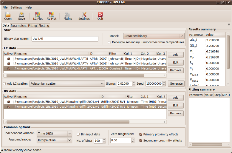
Task: Select the 'APT:B (2009)' ID cell
Action: point(98,59)
